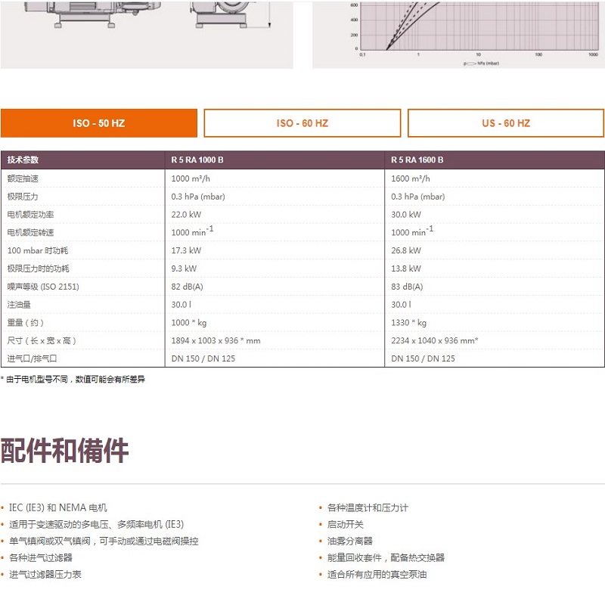This screenshot has width=605, height=605.
Task: Select the 82 dB(A) noise value
Action: [x=187, y=287]
